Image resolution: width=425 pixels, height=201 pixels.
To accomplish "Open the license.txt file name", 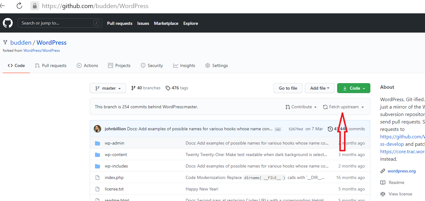I will (x=114, y=189).
